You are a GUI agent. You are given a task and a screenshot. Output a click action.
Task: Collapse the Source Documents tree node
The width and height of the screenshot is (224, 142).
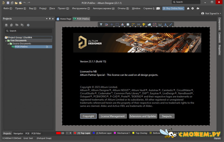8,44
